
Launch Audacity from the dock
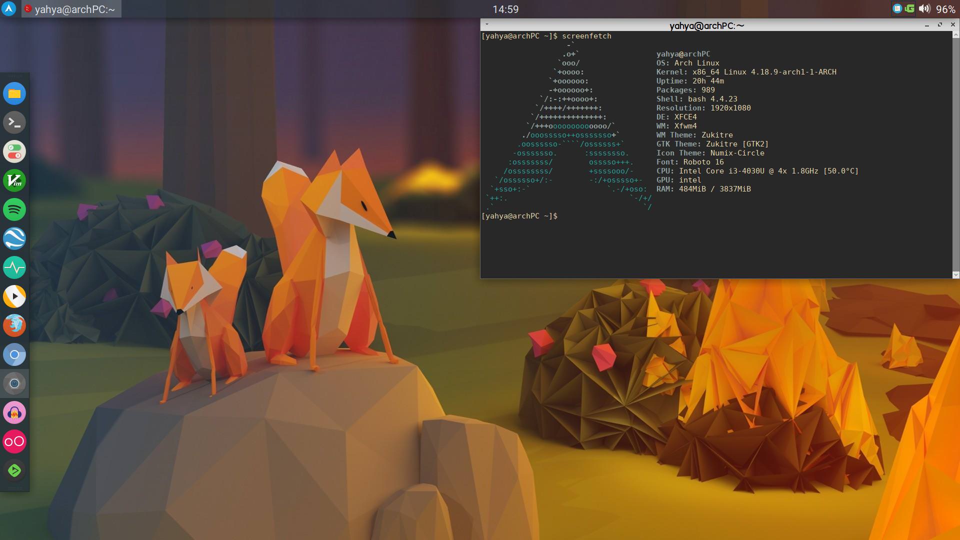(x=14, y=412)
